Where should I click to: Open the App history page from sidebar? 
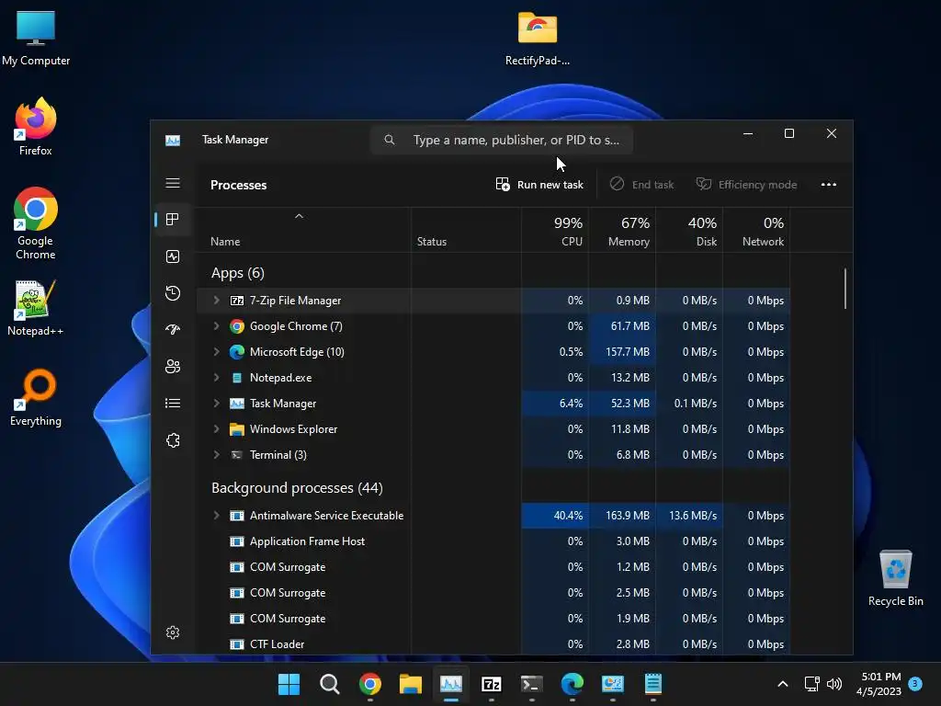(173, 293)
